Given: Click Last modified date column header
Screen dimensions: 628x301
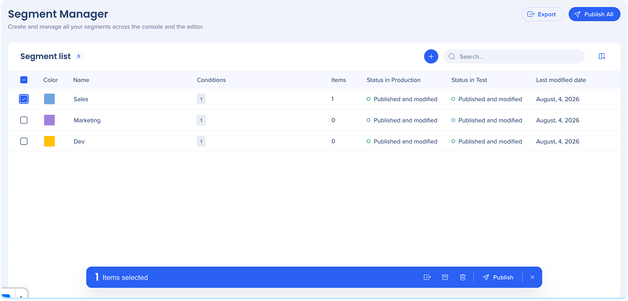Looking at the screenshot, I should pos(561,80).
